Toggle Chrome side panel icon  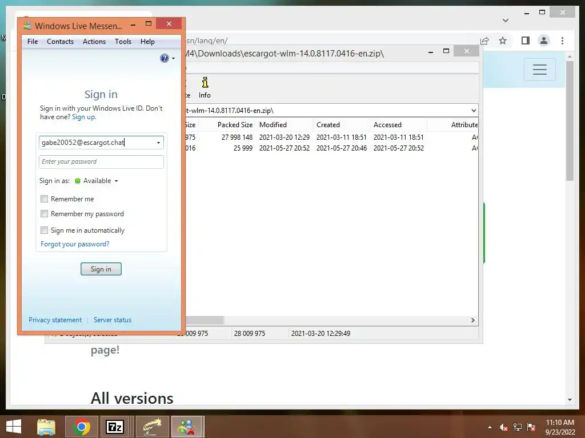pyautogui.click(x=526, y=40)
